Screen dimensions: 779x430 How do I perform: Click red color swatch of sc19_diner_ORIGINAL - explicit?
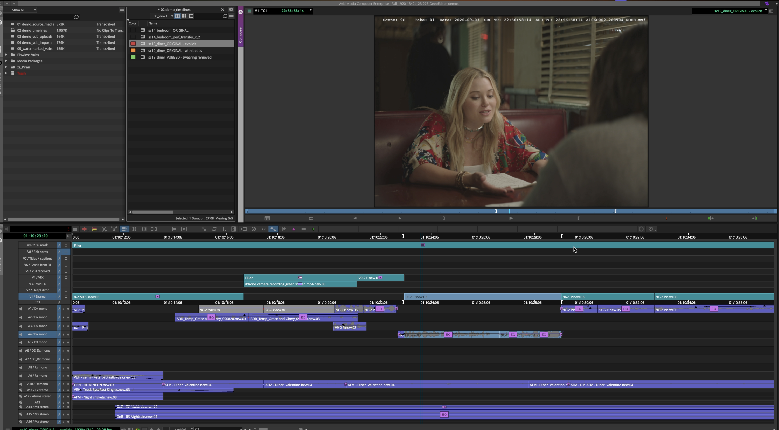(133, 44)
